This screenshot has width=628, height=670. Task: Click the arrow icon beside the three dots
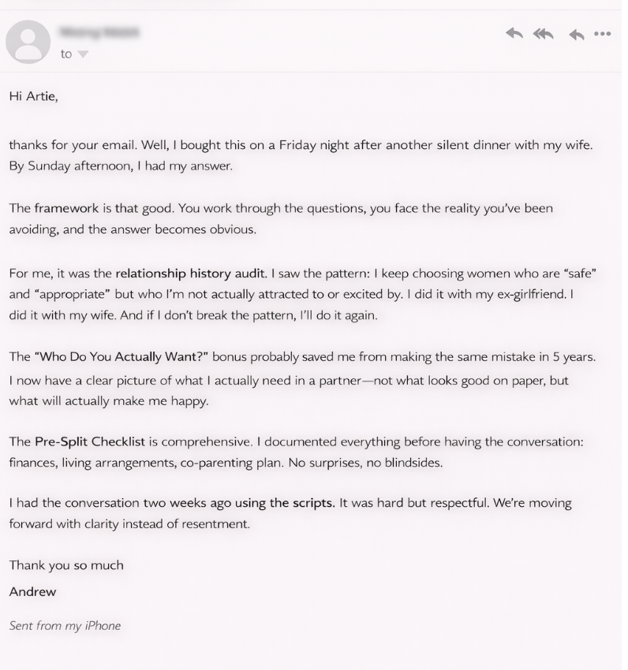pyautogui.click(x=577, y=34)
